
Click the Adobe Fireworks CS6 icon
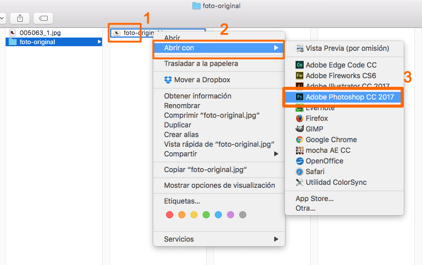[x=300, y=76]
